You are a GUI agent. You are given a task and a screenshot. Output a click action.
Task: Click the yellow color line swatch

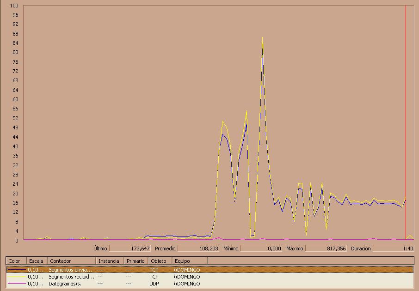click(x=17, y=277)
